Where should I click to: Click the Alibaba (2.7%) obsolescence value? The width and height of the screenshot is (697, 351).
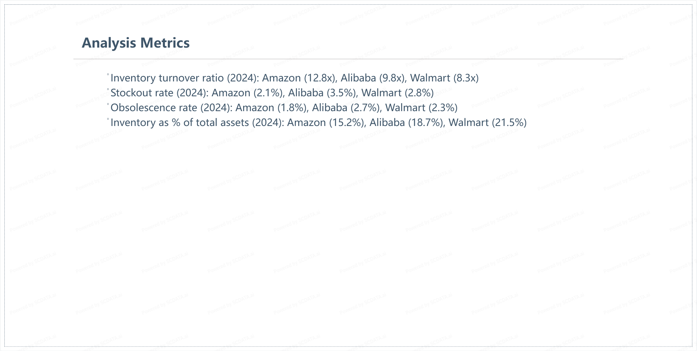point(346,108)
